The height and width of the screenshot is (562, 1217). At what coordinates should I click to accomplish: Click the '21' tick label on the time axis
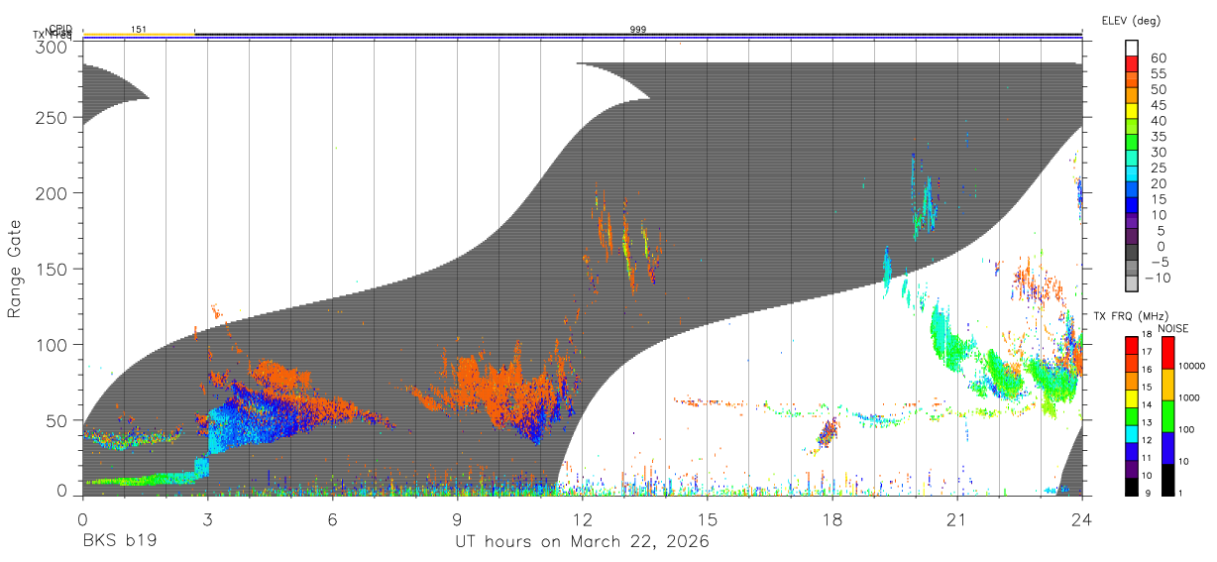956,519
